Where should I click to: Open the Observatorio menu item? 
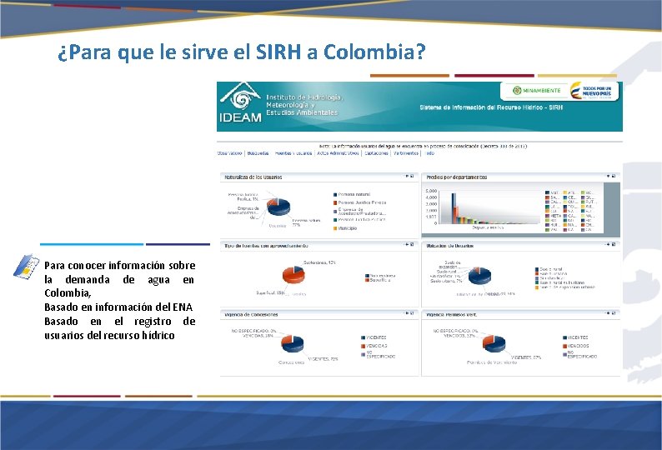tap(229, 153)
